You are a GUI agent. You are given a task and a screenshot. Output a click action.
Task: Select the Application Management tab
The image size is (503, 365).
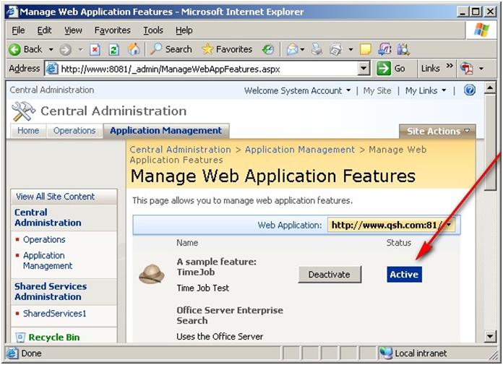[x=165, y=131]
